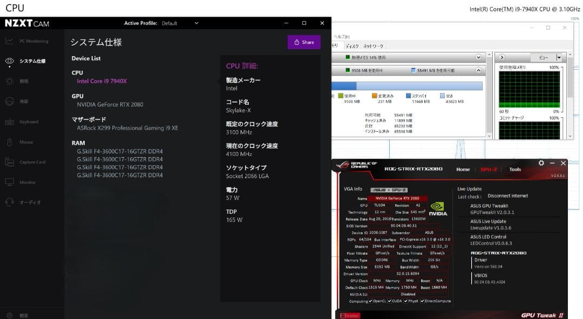
Task: Click the Share button
Action: tap(303, 42)
